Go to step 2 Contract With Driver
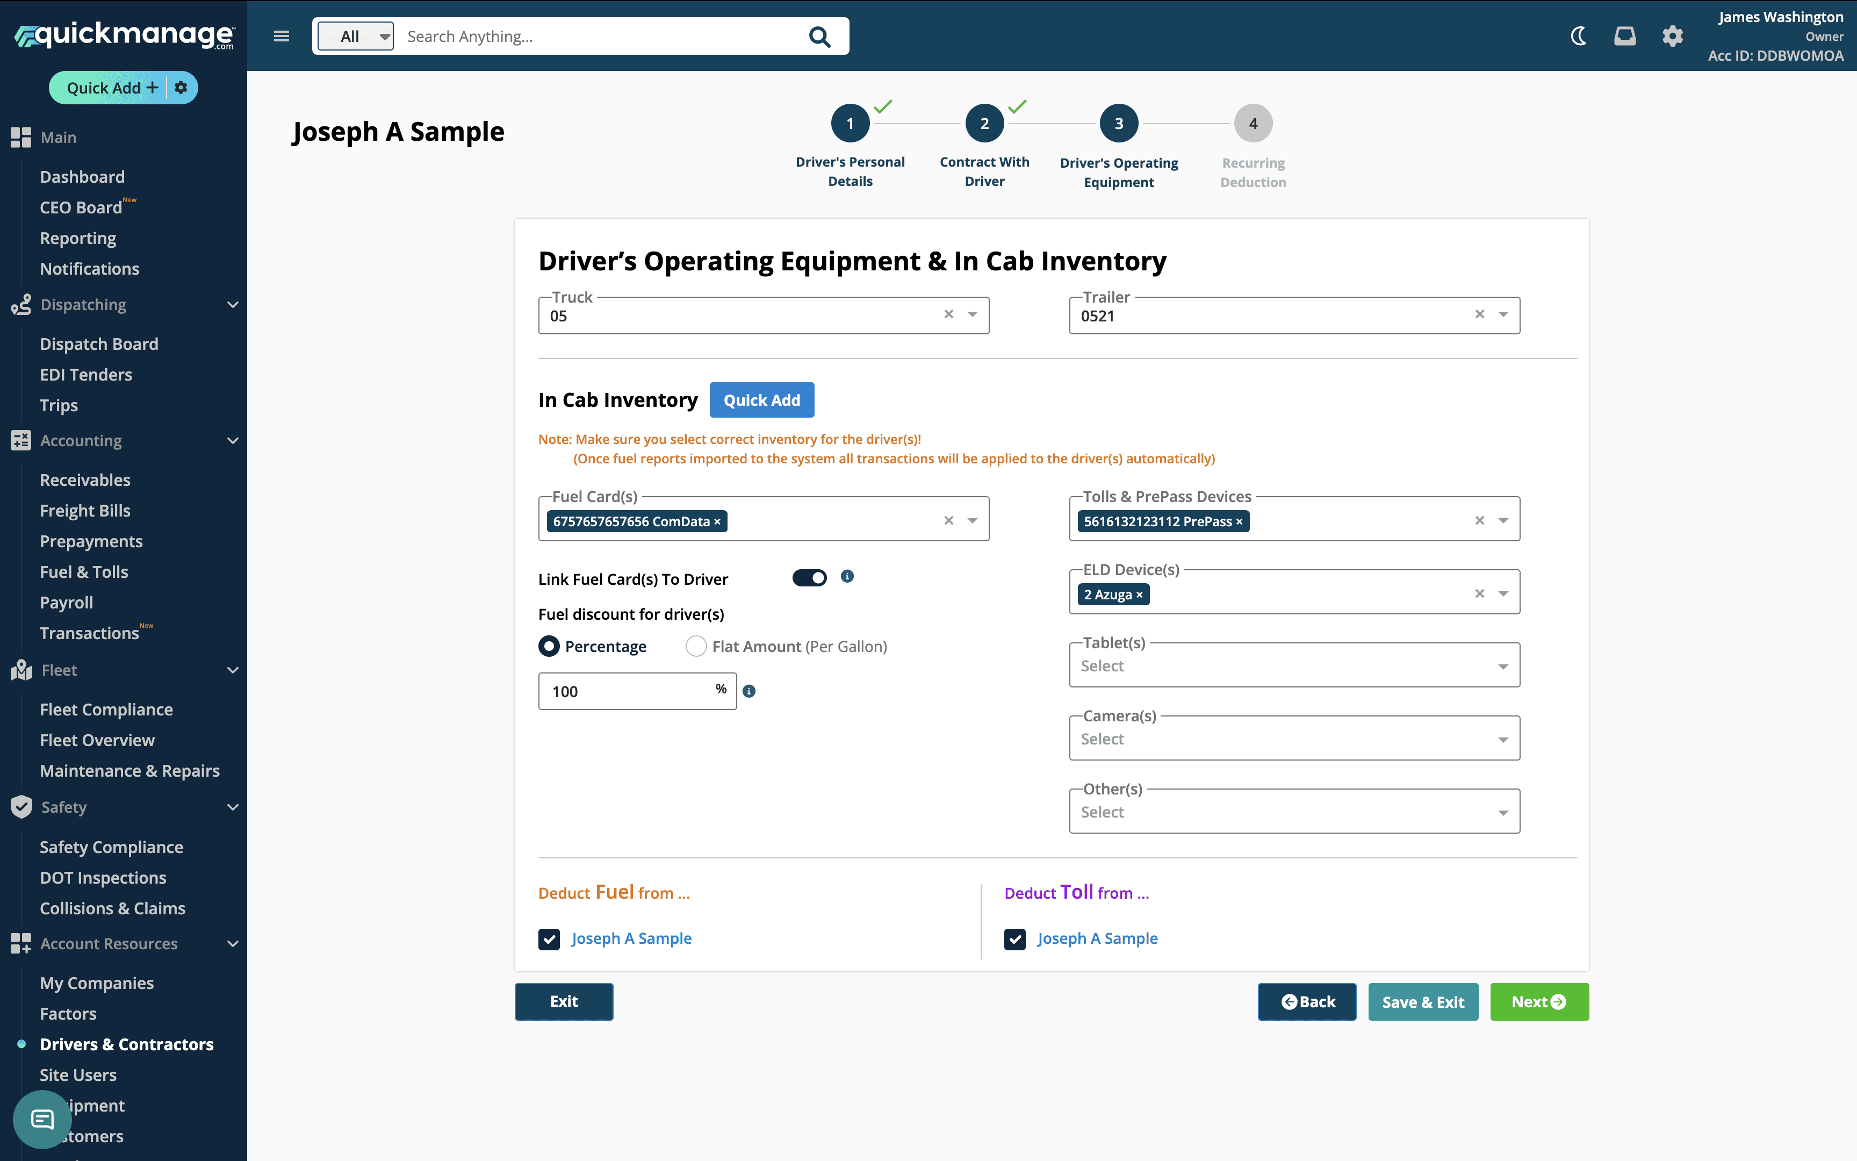Viewport: 1857px width, 1161px height. tap(984, 124)
